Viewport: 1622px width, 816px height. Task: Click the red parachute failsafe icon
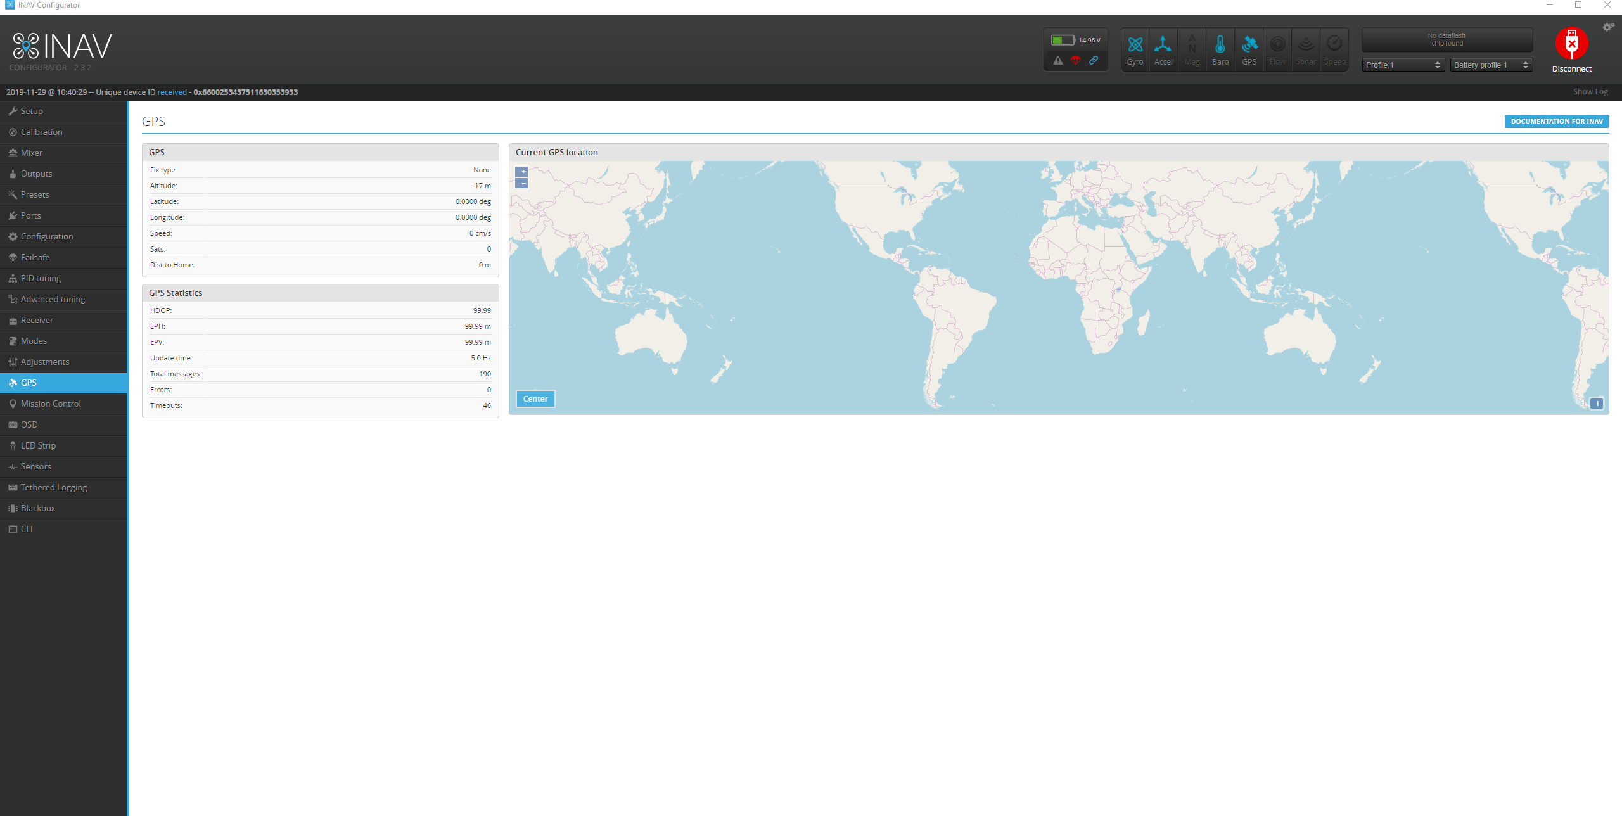[x=1075, y=61]
